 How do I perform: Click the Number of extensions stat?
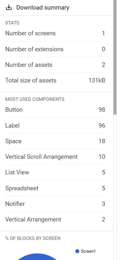click(55, 49)
